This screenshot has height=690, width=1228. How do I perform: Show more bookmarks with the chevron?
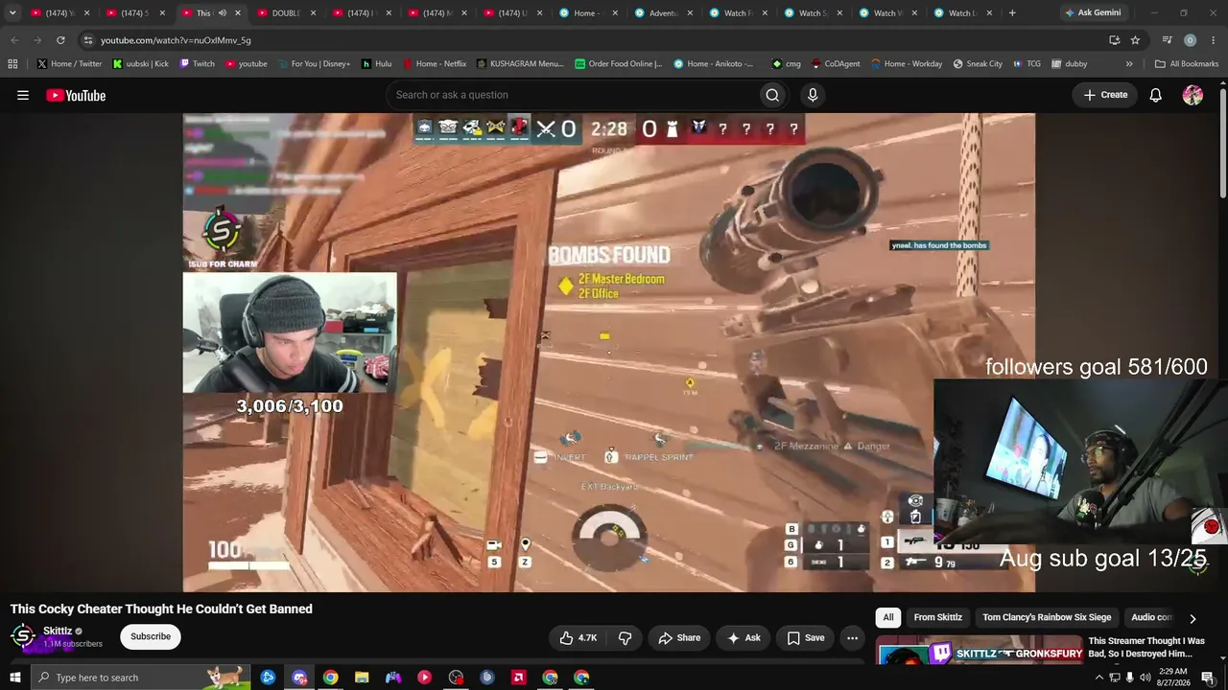(1129, 64)
